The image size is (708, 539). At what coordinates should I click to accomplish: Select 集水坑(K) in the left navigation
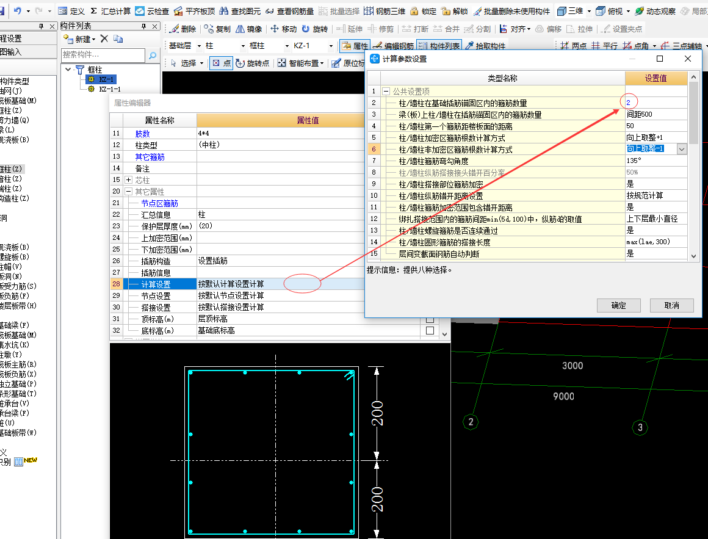pos(14,344)
